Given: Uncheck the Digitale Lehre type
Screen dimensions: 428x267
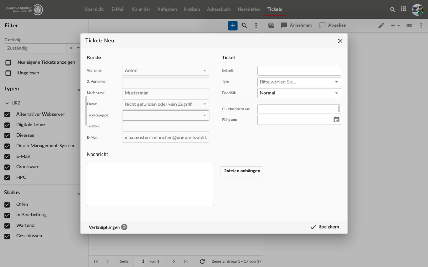Looking at the screenshot, I should tap(7, 125).
